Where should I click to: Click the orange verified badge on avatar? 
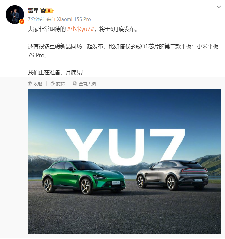tap(22, 22)
